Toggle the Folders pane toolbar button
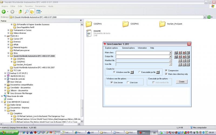This screenshot has width=216, height=135. coord(32,12)
